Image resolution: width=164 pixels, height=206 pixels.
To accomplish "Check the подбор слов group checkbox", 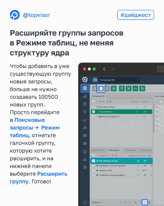I will tap(94, 170).
